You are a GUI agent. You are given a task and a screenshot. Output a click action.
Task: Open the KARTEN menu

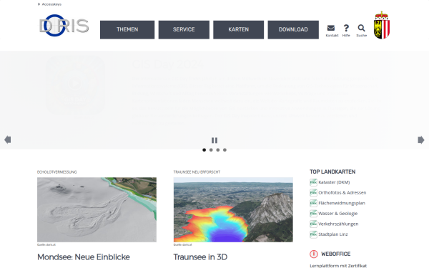click(x=239, y=29)
